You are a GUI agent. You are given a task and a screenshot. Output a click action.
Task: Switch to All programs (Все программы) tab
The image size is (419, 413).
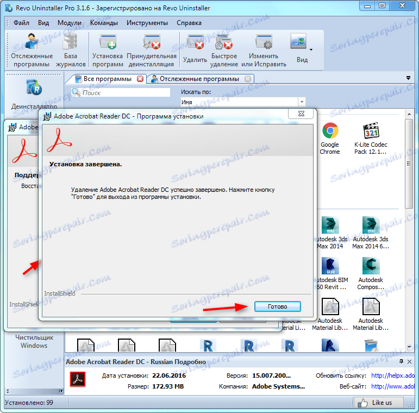(x=108, y=79)
